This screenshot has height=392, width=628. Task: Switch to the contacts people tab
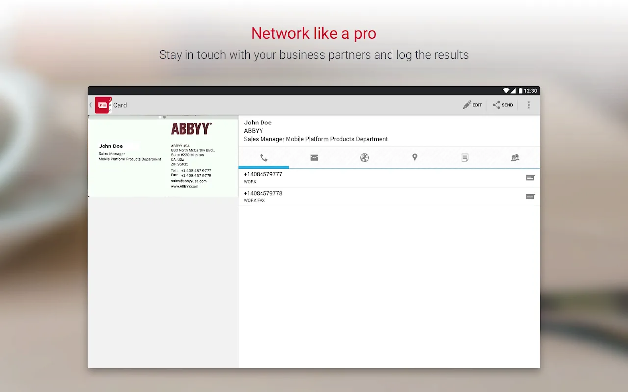click(x=515, y=158)
